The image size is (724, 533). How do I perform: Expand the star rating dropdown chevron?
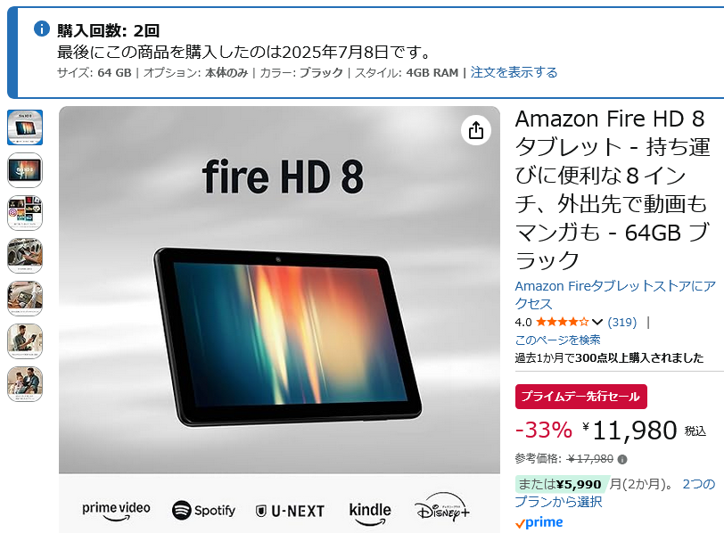[597, 322]
